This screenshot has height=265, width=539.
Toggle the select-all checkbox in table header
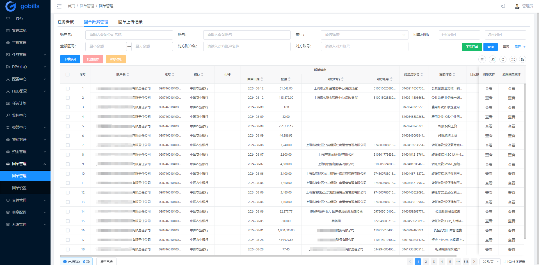68,75
